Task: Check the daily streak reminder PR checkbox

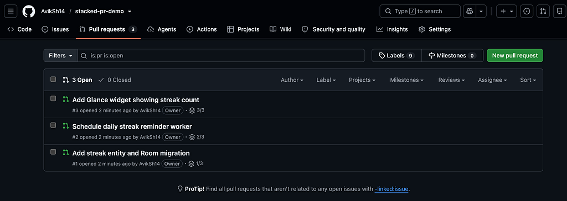Action: (53, 125)
